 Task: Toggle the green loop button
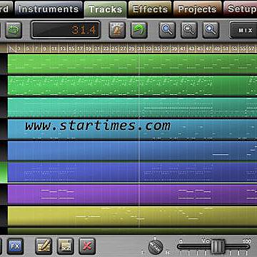[x=14, y=30]
